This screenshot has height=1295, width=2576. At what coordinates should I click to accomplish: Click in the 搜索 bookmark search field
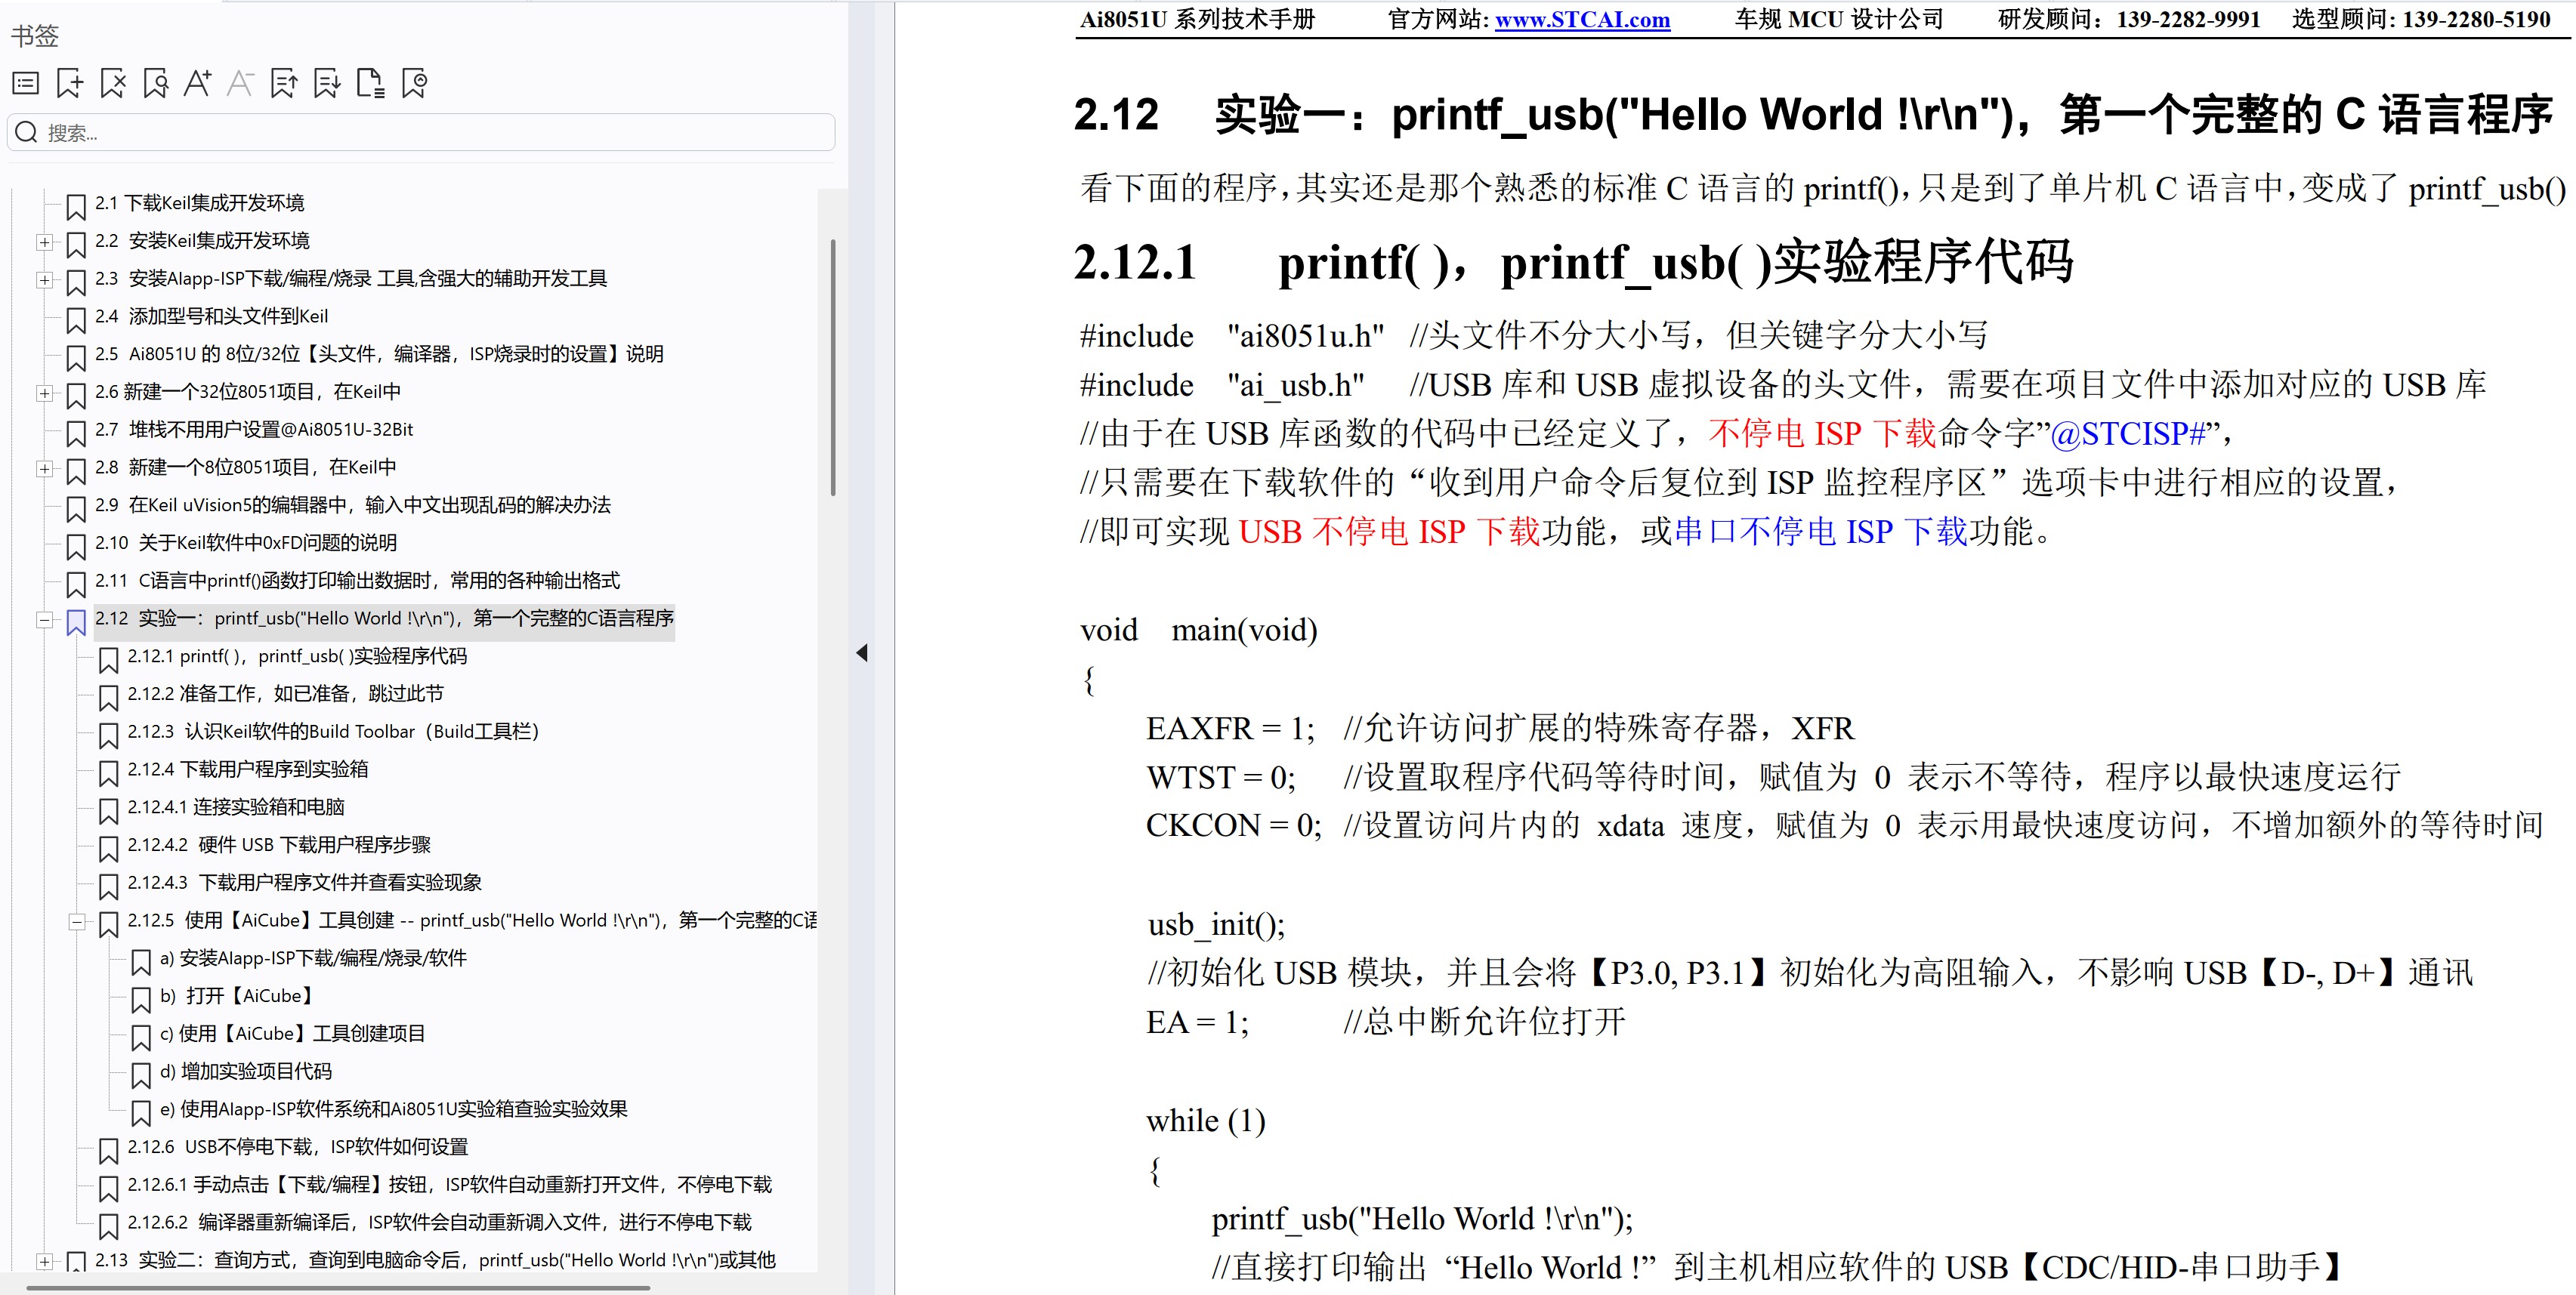421,132
